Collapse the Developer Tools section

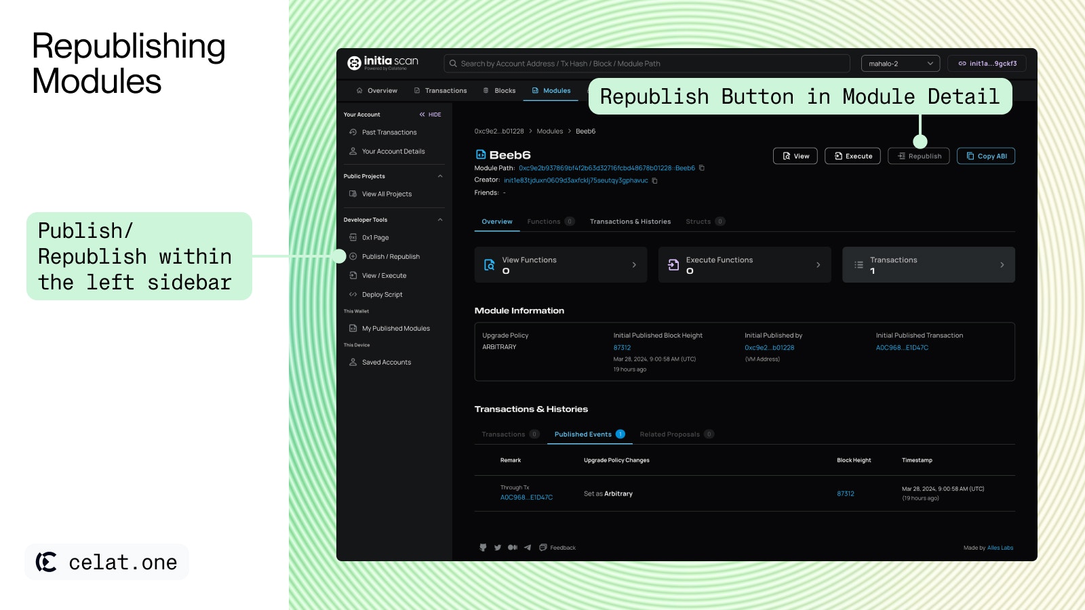pos(440,220)
